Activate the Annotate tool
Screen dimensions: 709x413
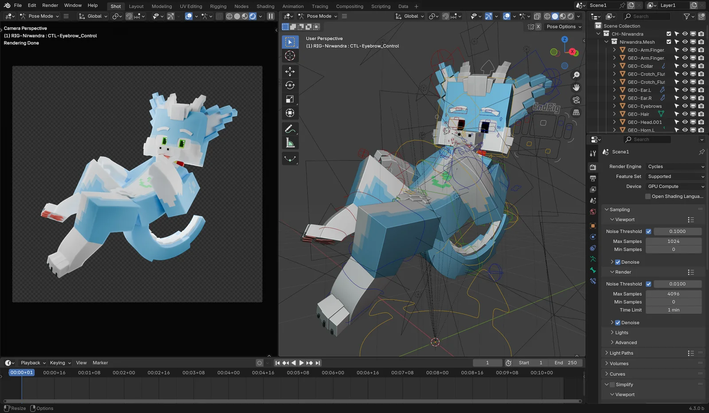(x=290, y=129)
